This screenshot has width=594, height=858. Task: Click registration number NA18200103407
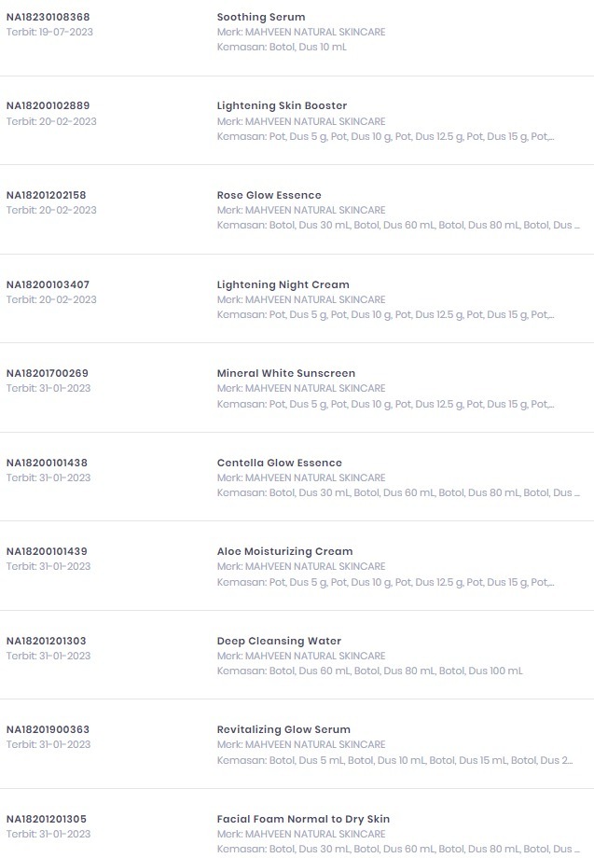coord(48,284)
